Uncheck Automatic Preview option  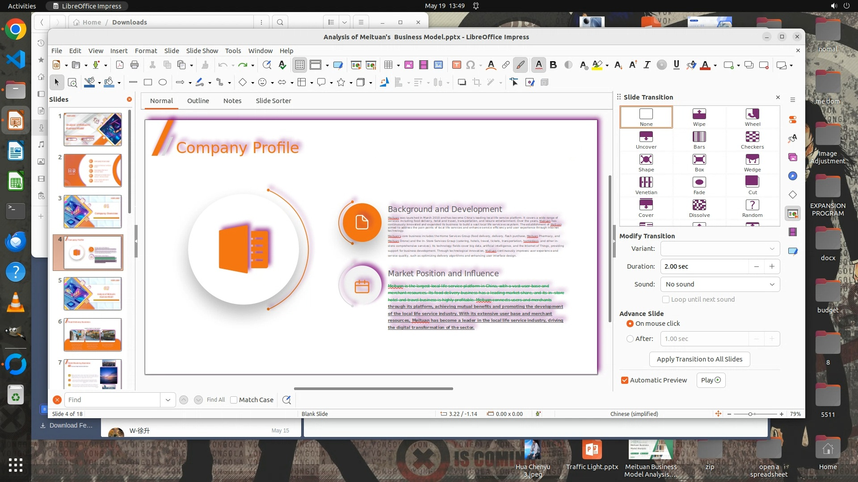625,380
